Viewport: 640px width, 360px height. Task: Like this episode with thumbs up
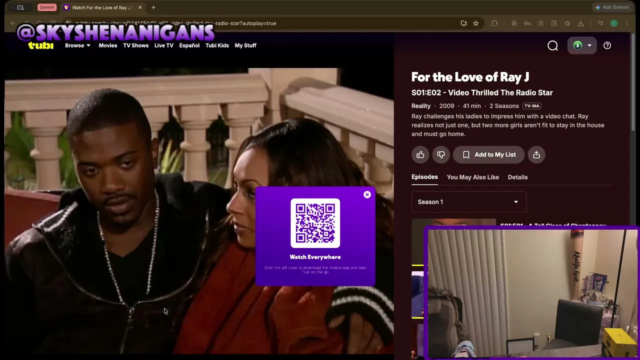click(420, 154)
